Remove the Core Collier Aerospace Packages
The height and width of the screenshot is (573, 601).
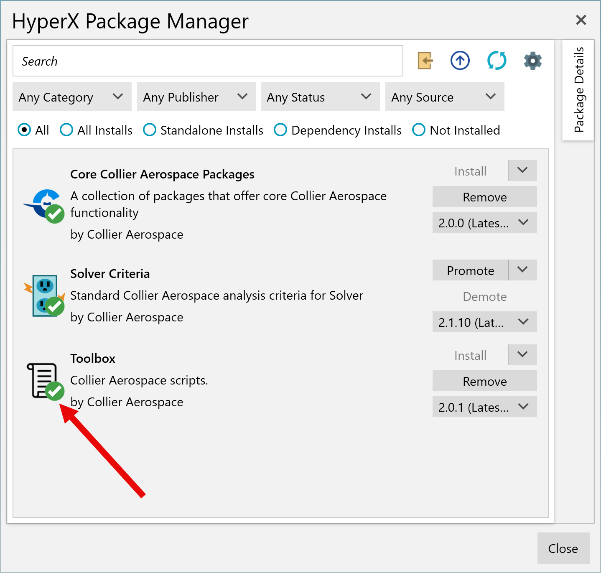[x=485, y=196]
